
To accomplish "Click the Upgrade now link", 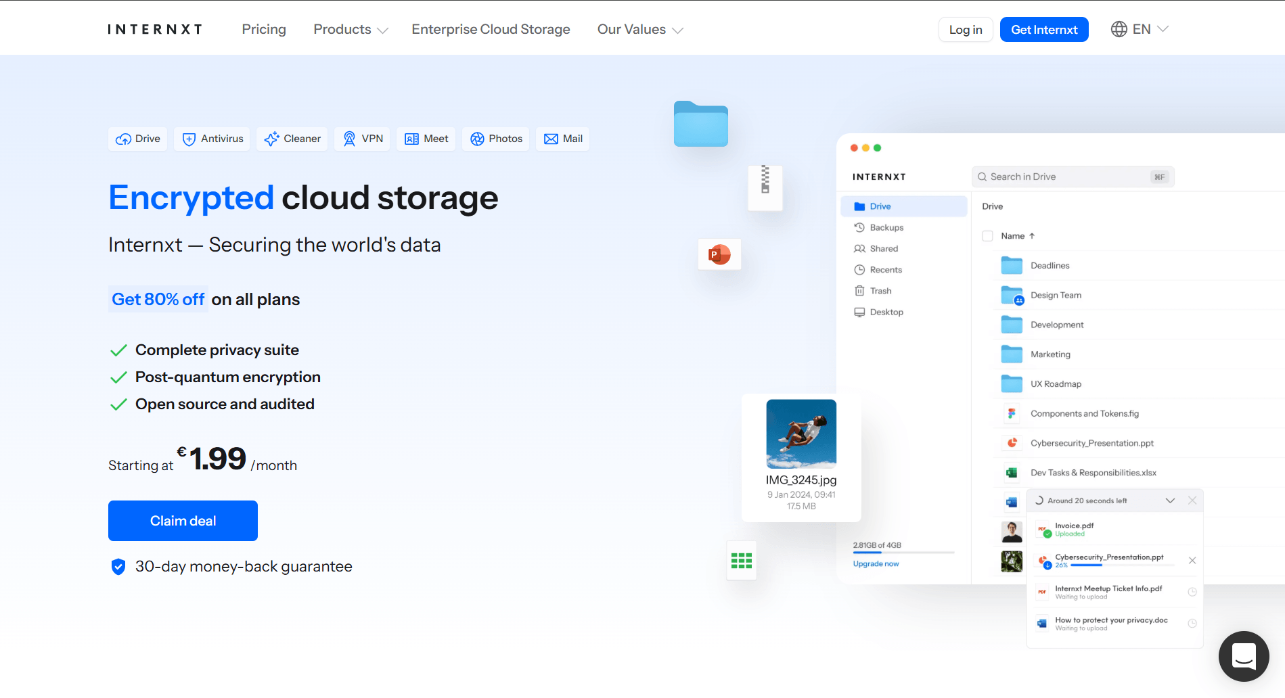I will tap(876, 564).
